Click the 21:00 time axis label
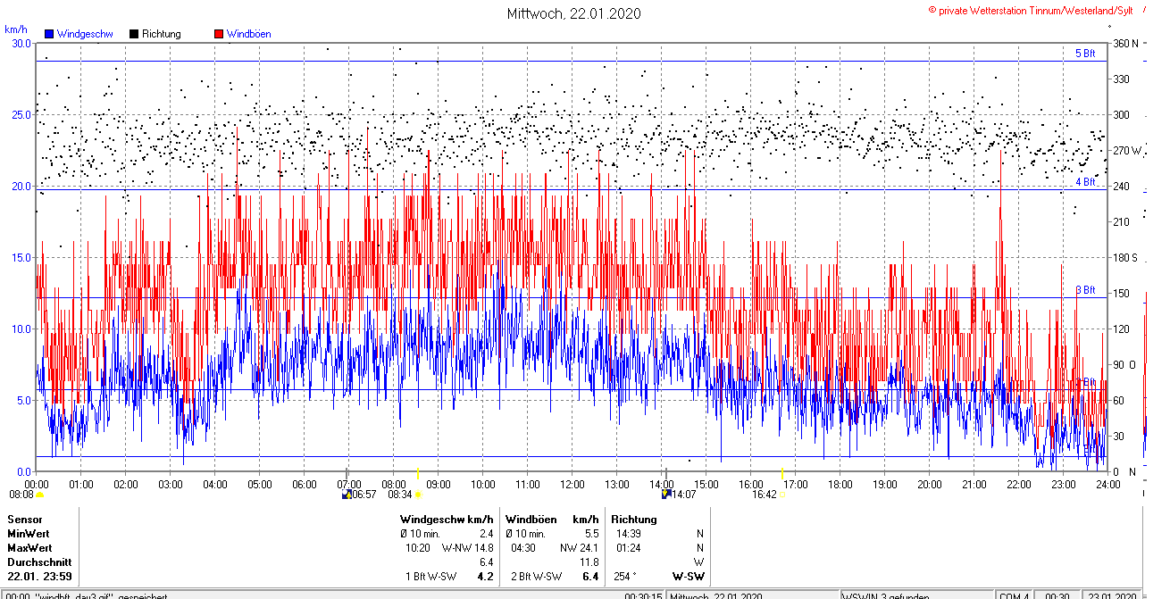Screen dimensions: 1170x599 click(974, 484)
